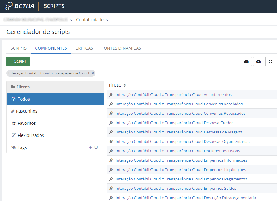This screenshot has height=201, width=277.
Task: Remove the Interação Contábil Cloud filter chip
Action: (x=93, y=73)
